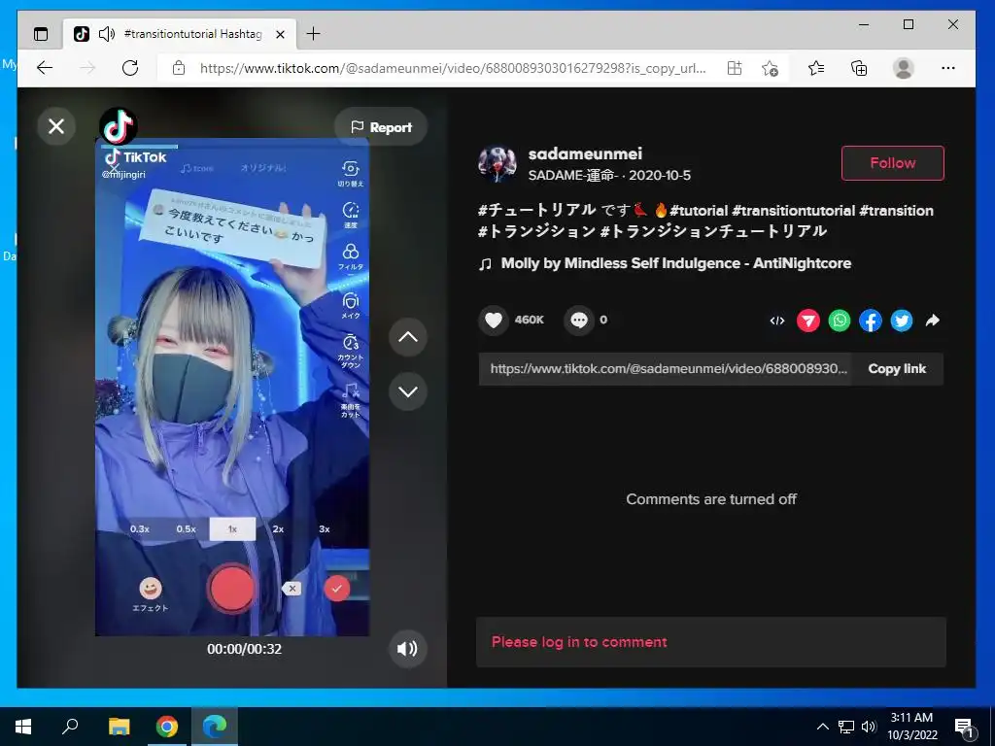Viewport: 995px width, 746px height.
Task: Add this page to favorites with the star-plus icon
Action: [770, 68]
